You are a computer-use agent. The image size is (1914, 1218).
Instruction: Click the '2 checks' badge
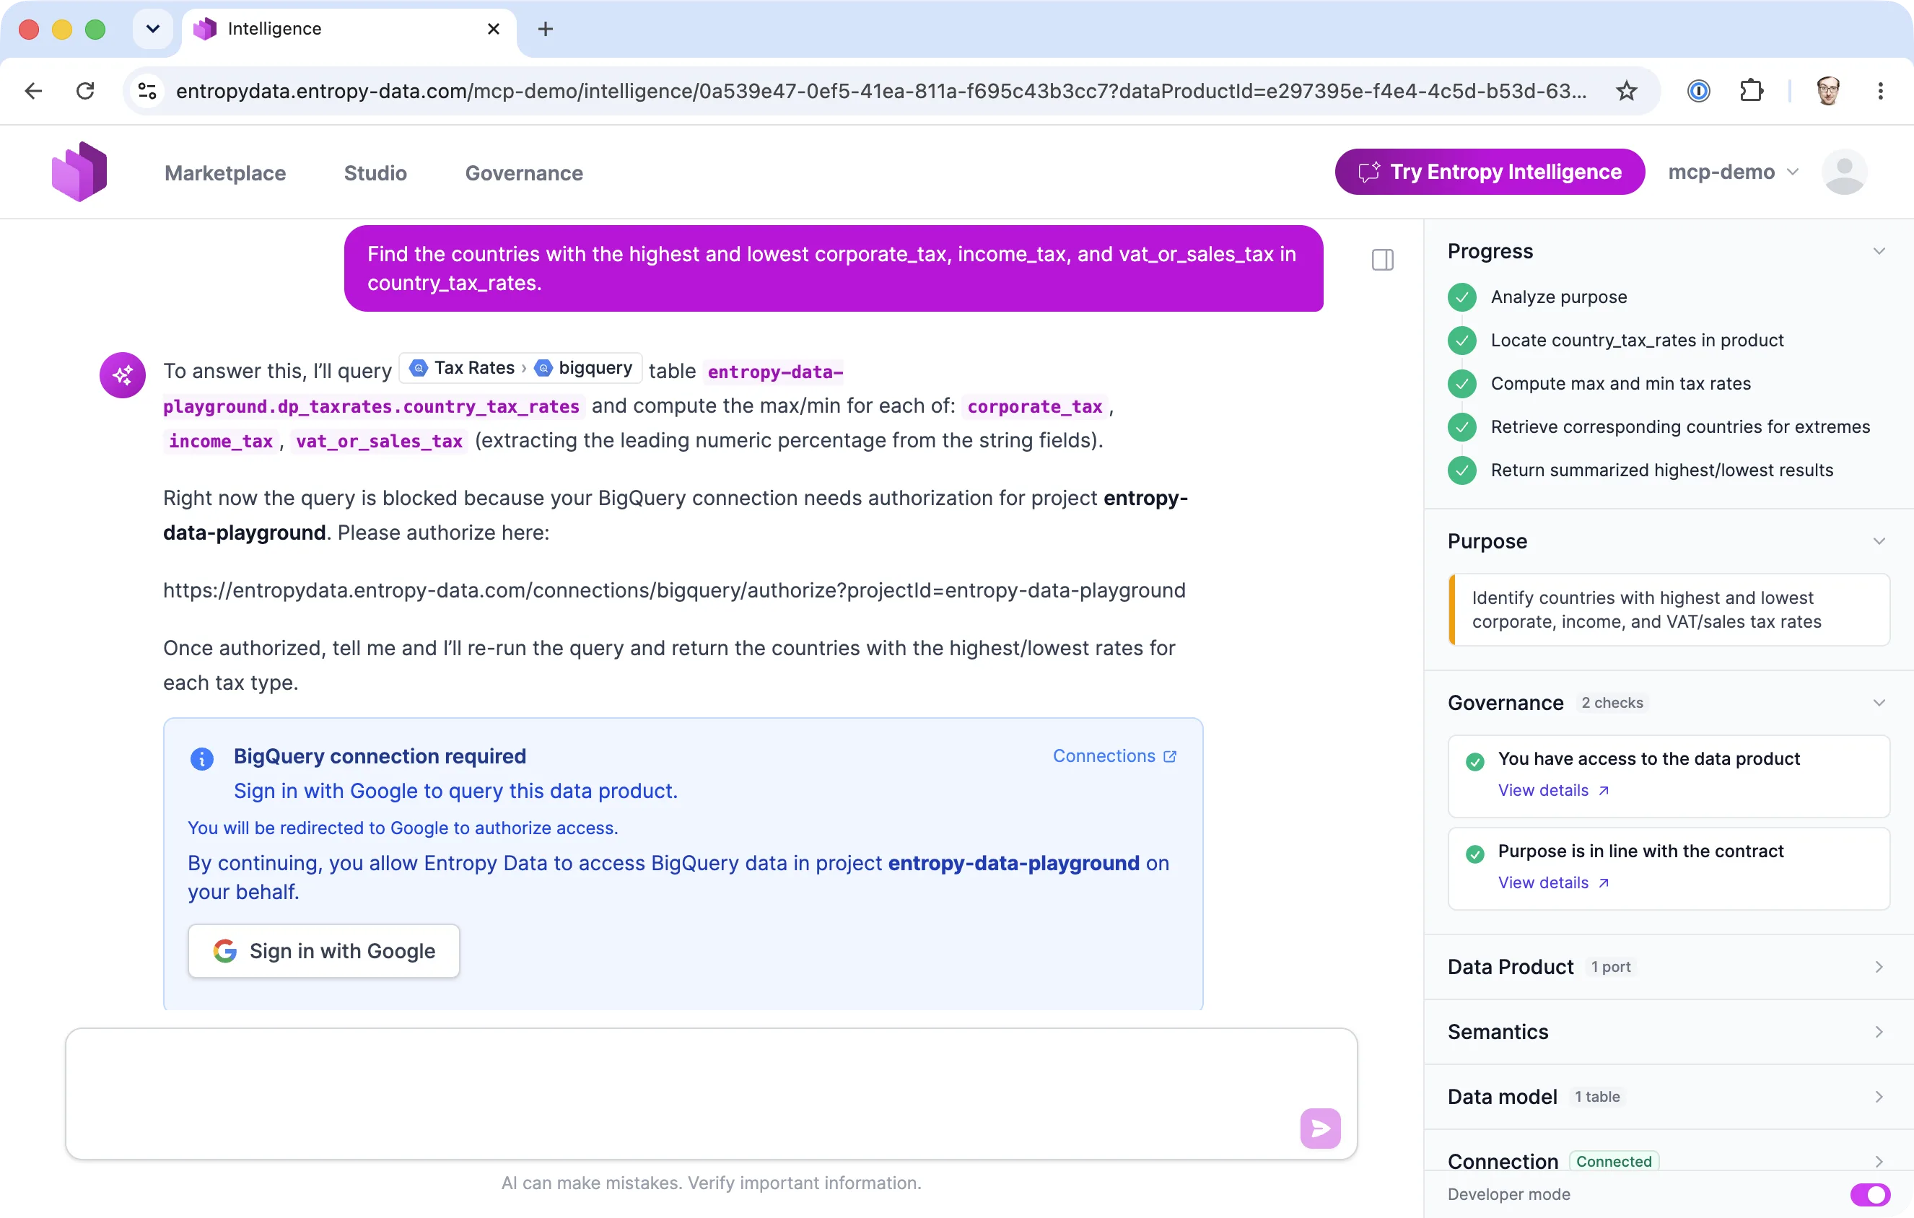1612,703
